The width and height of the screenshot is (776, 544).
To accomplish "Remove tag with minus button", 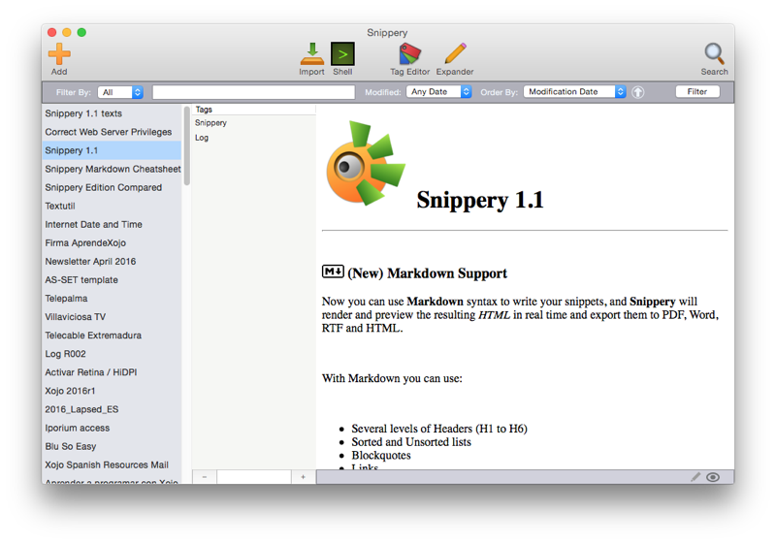I will (205, 477).
